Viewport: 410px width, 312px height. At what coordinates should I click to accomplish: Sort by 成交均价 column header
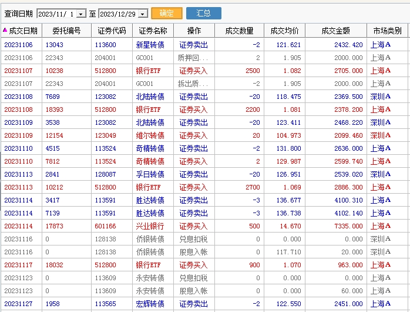coord(284,31)
